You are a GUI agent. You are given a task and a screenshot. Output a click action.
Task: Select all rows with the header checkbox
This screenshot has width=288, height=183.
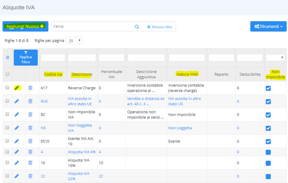[x=8, y=74]
